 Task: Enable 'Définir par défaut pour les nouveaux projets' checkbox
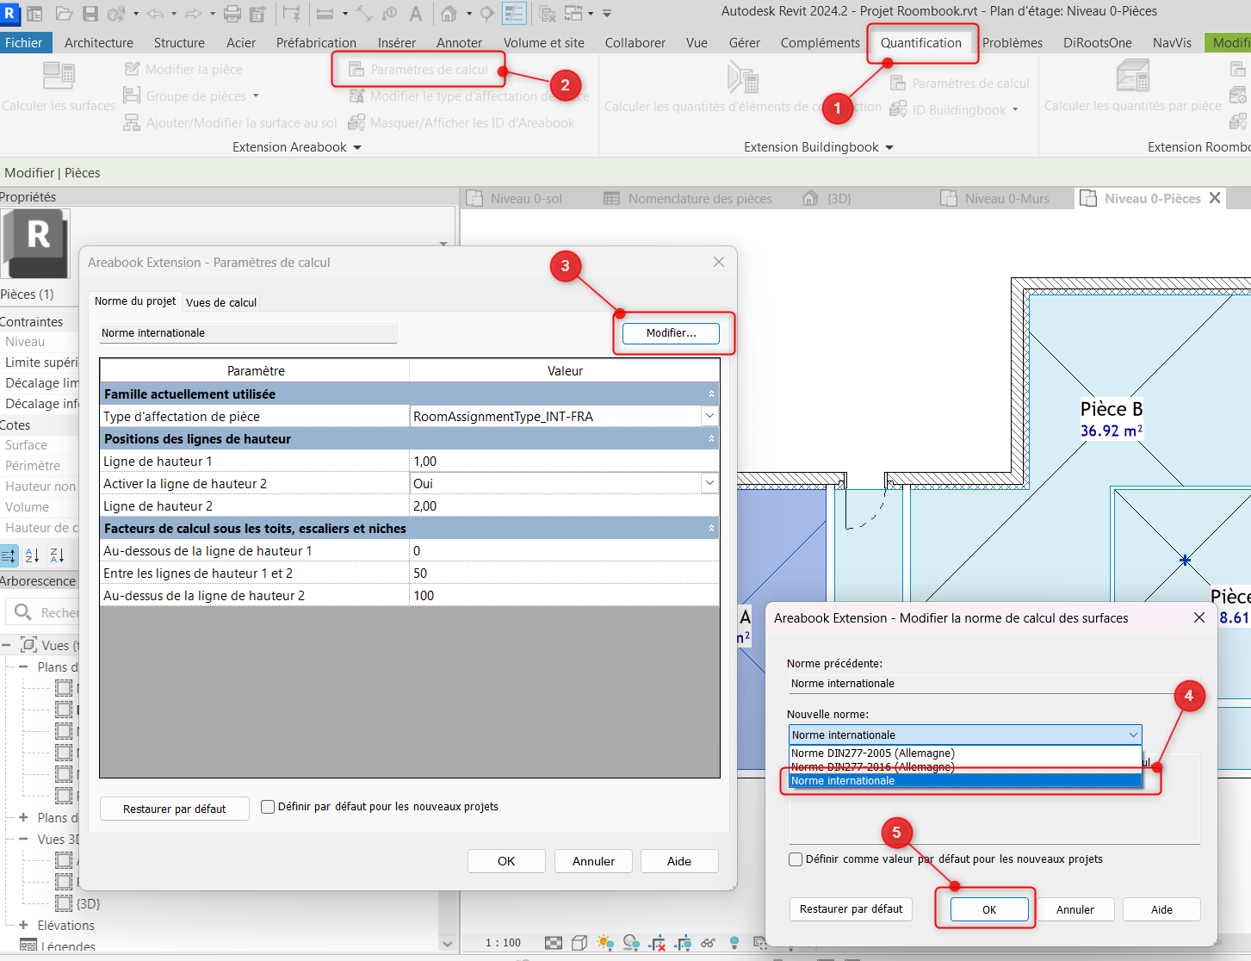268,807
